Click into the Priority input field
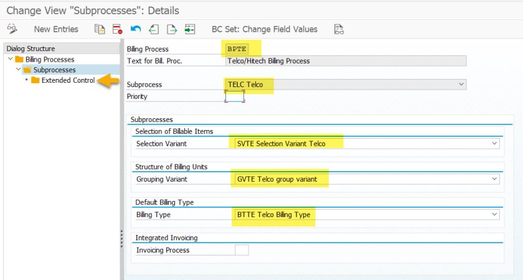The image size is (523, 280). tap(235, 96)
